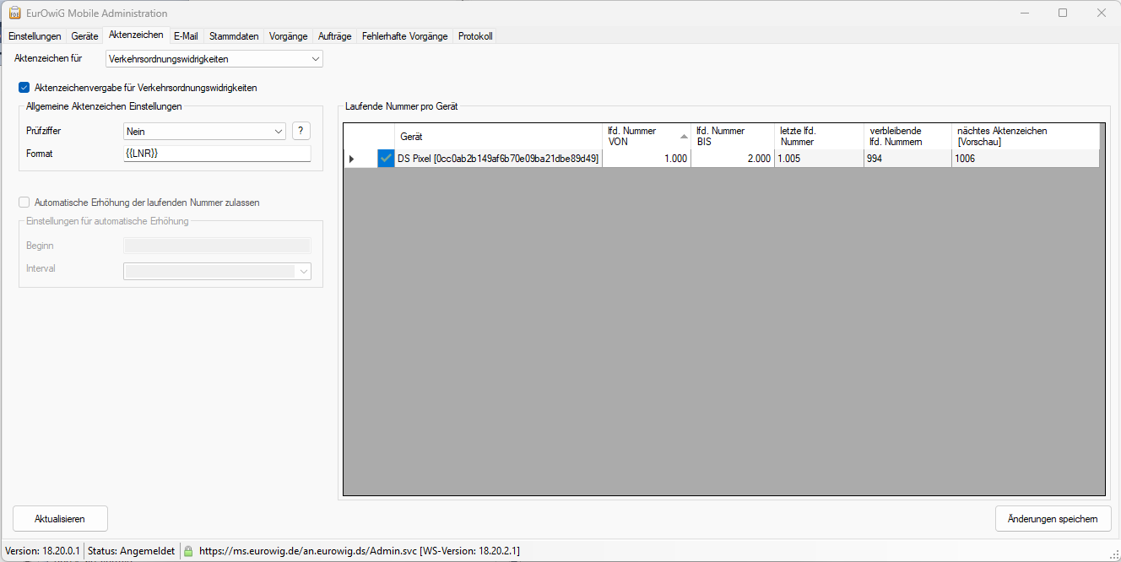Select the lfd. Nummer BIS cell showing 2.000
The image size is (1121, 562).
732,159
